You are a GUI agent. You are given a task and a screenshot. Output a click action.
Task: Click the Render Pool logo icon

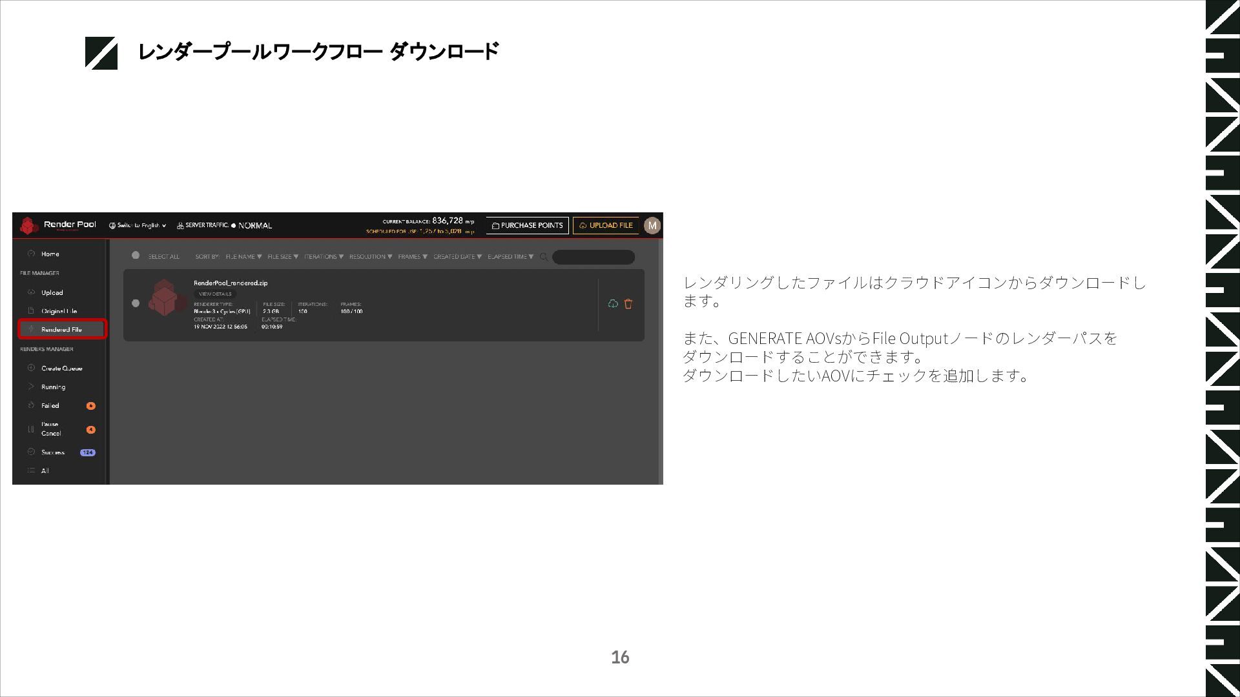click(29, 226)
